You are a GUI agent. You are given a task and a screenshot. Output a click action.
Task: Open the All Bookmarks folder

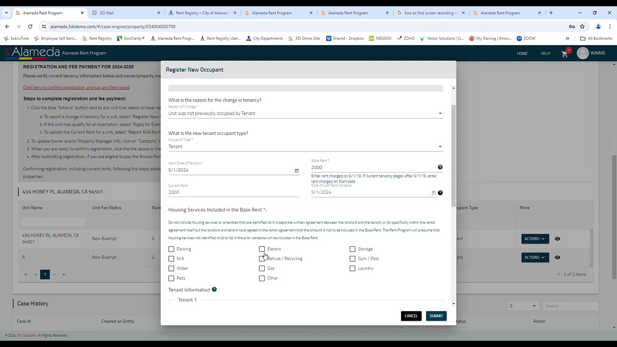[x=596, y=39]
